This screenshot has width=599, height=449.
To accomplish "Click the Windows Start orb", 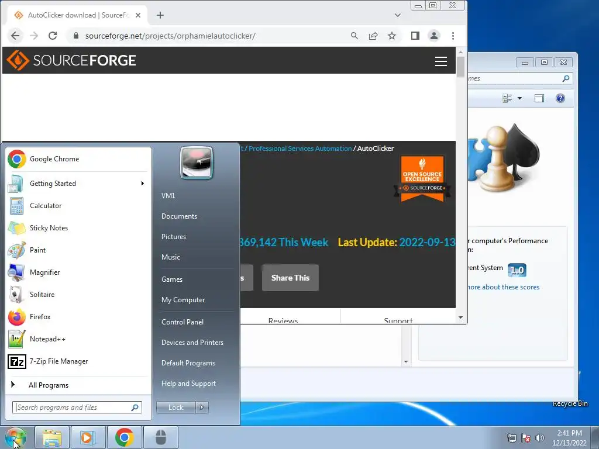I will (15, 438).
